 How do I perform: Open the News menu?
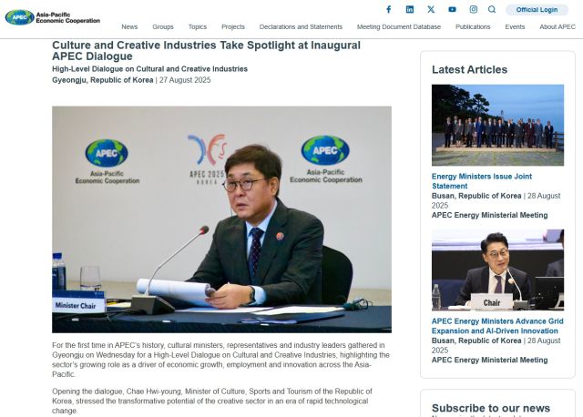pyautogui.click(x=129, y=27)
